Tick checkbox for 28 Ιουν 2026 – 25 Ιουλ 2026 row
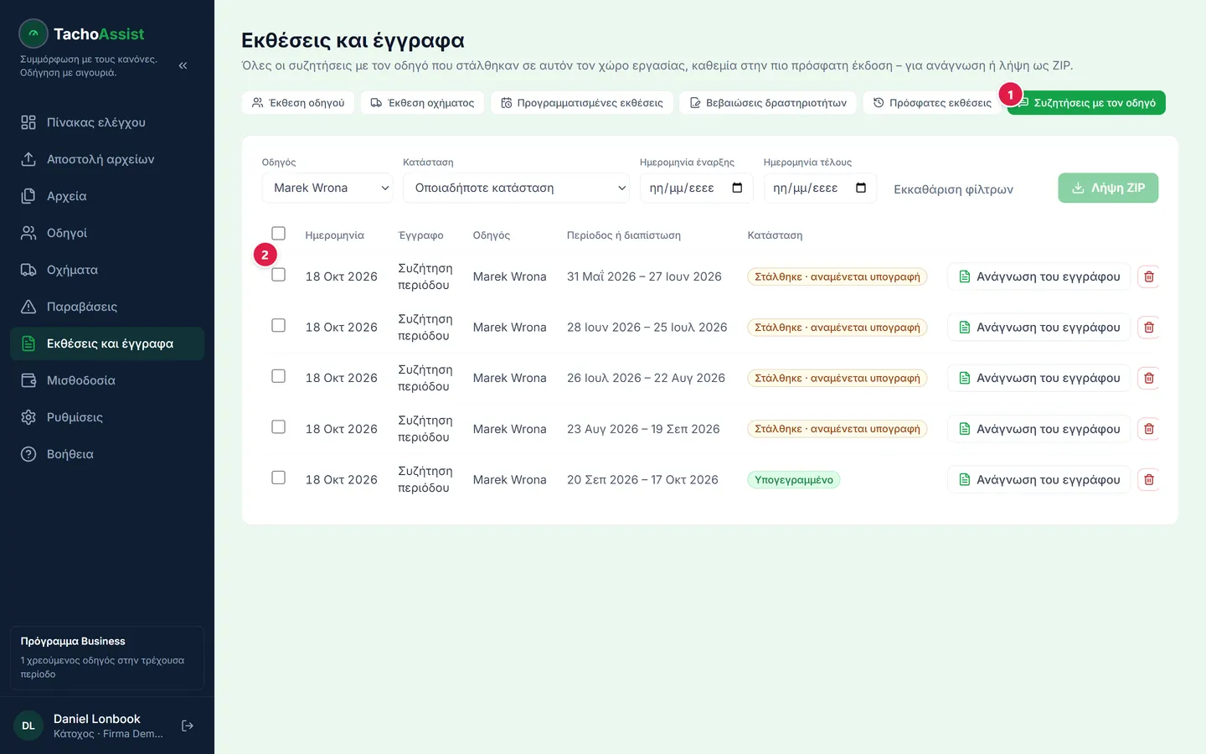This screenshot has width=1206, height=754. coord(279,325)
